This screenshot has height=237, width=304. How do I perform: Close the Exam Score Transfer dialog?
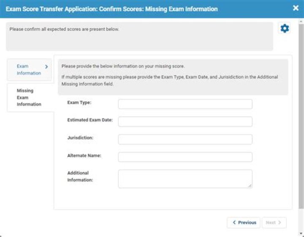[x=296, y=8]
